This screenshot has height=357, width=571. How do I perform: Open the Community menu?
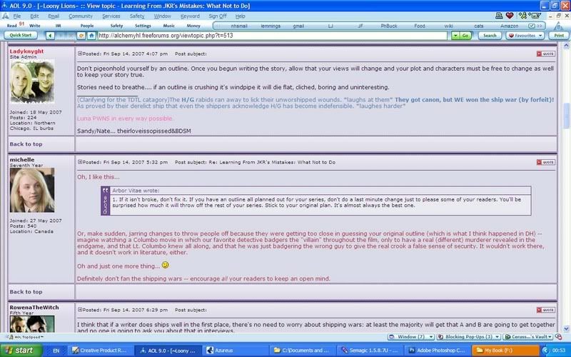(x=80, y=16)
